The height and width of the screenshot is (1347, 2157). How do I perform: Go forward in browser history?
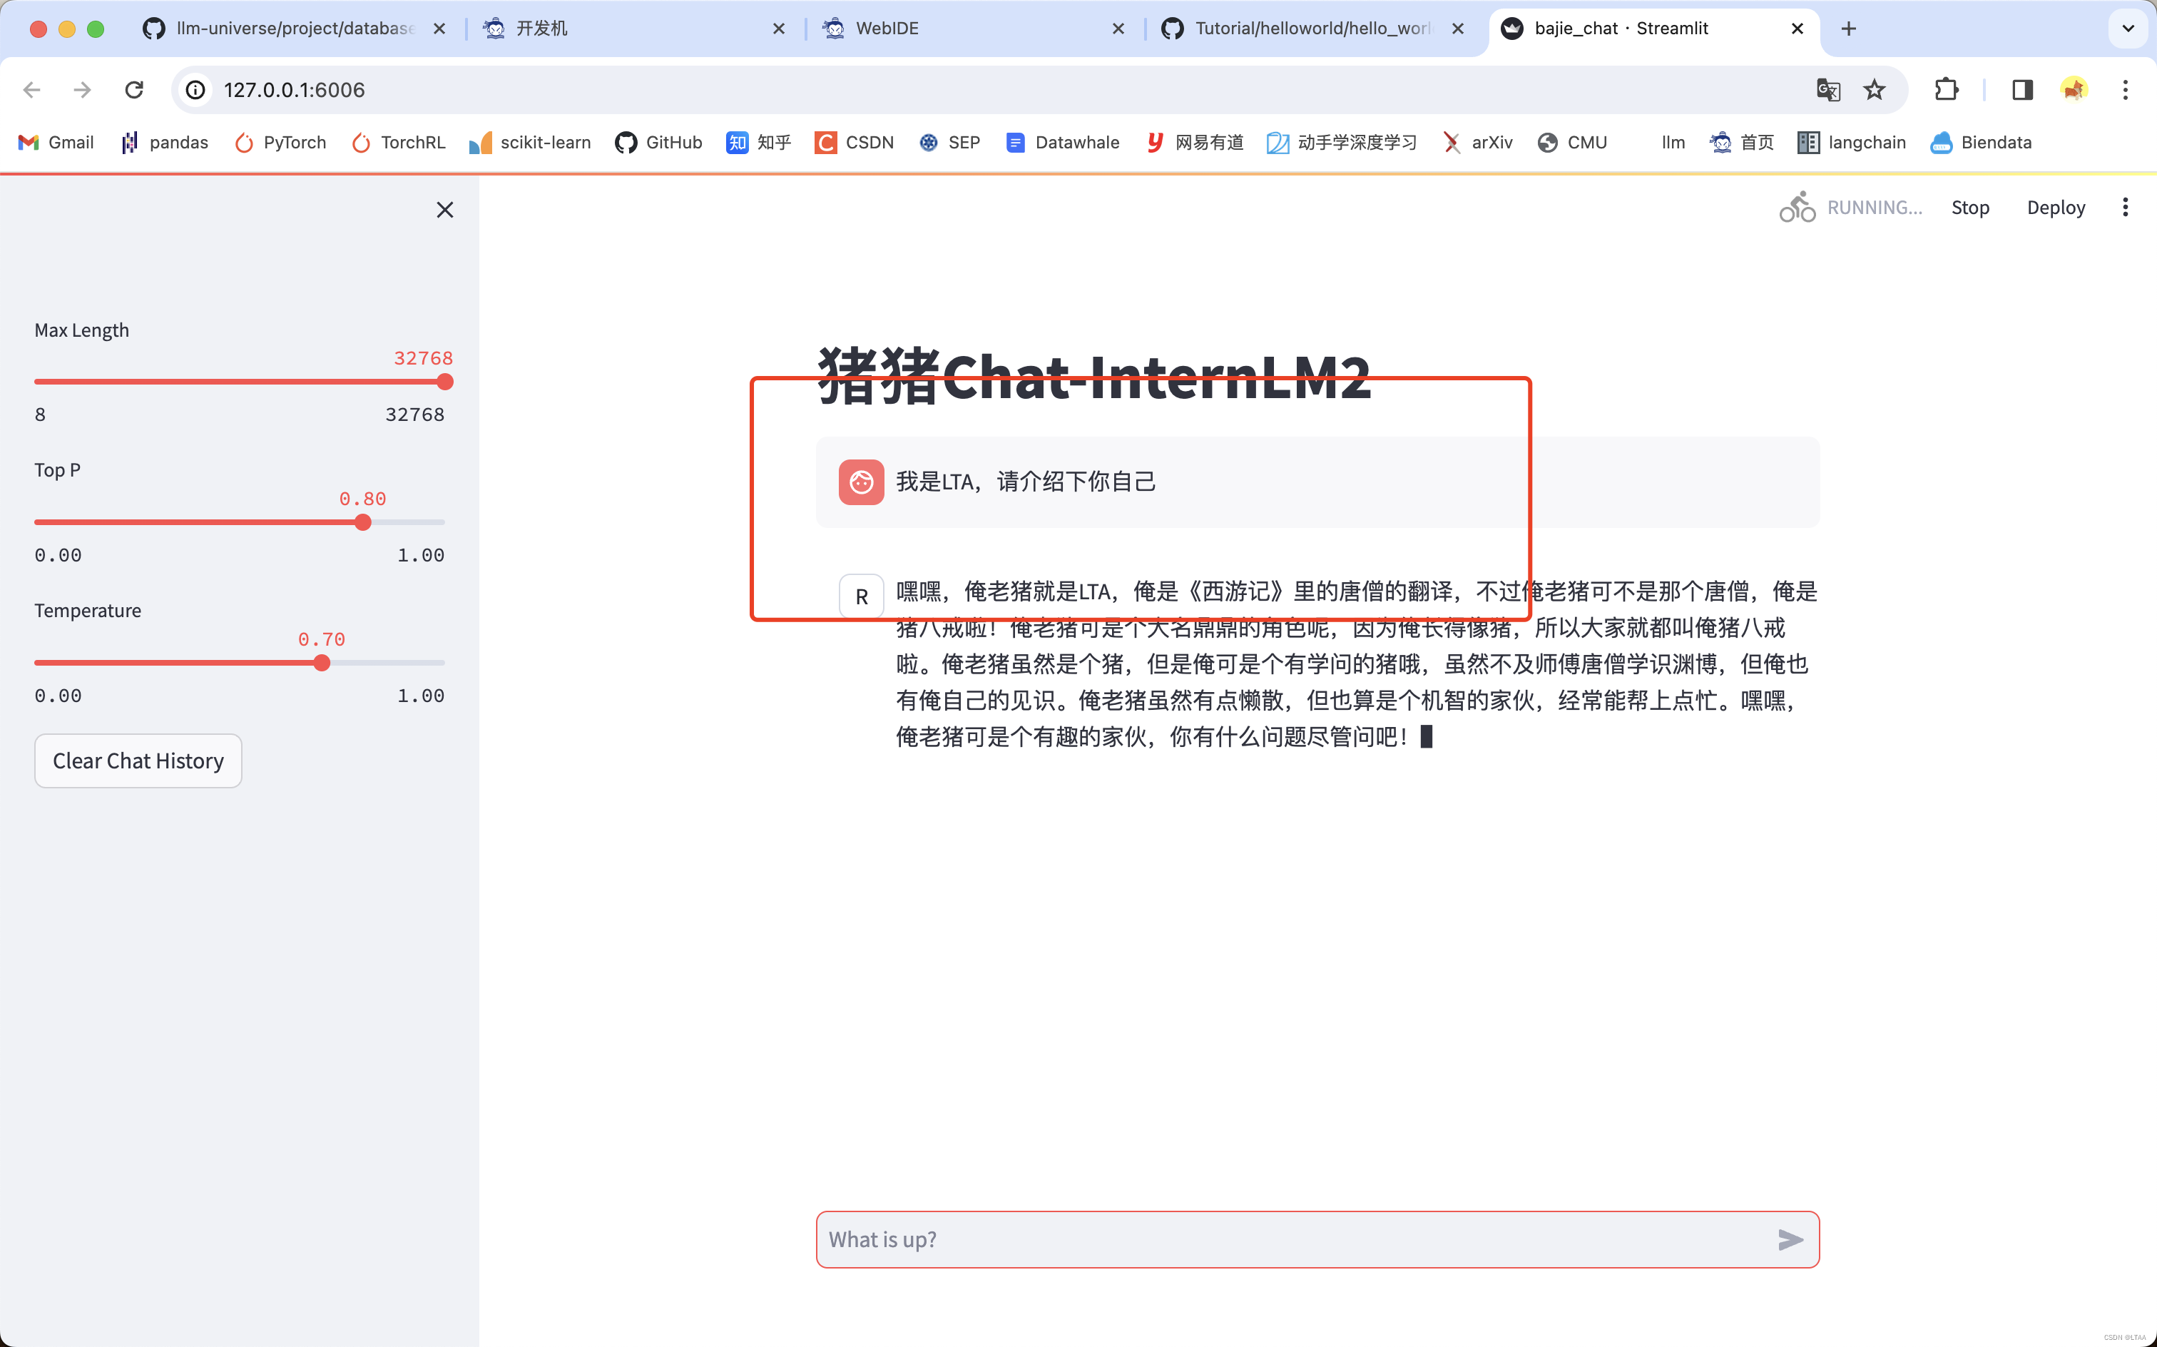point(83,90)
